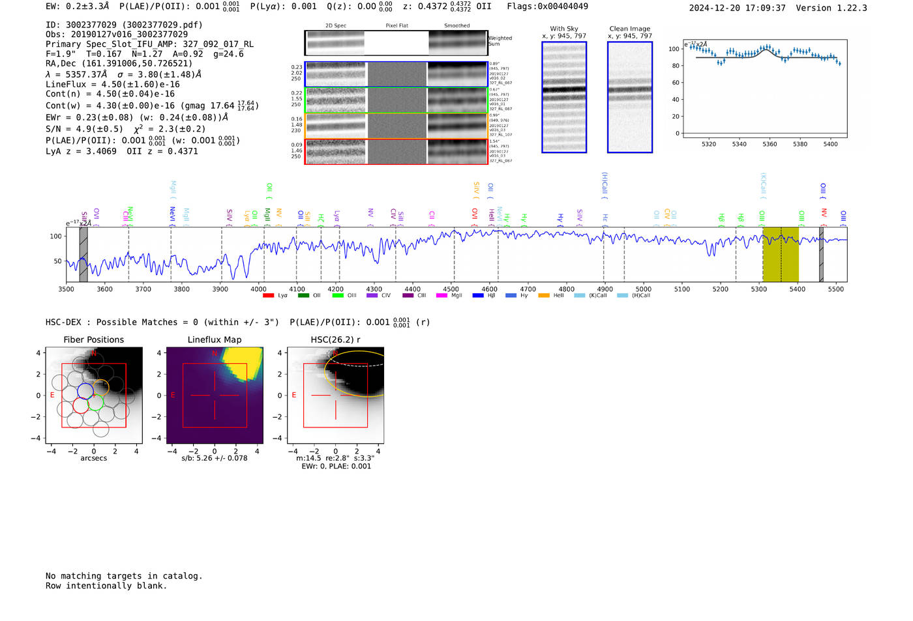Open the HSC(26.2) r image cutout
Image resolution: width=913 pixels, height=621 pixels.
click(335, 396)
